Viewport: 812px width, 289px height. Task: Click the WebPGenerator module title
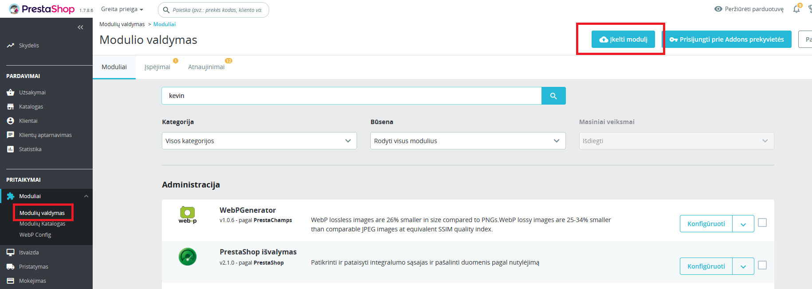click(247, 210)
